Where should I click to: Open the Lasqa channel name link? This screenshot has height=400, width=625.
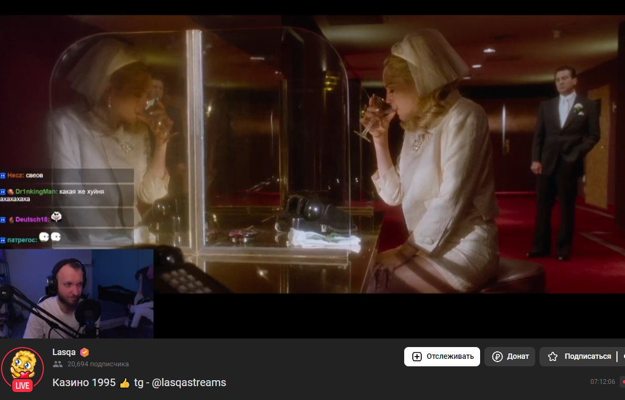[64, 352]
